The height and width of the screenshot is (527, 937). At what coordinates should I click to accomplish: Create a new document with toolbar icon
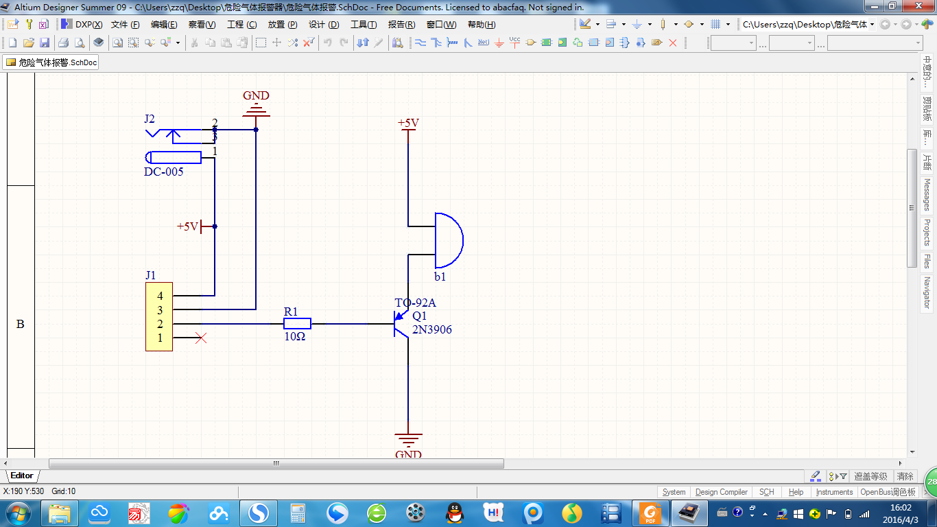coord(12,43)
